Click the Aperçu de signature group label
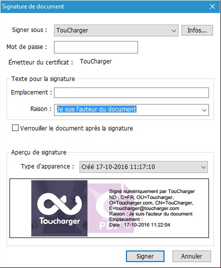The width and height of the screenshot is (221, 268). [x=38, y=152]
